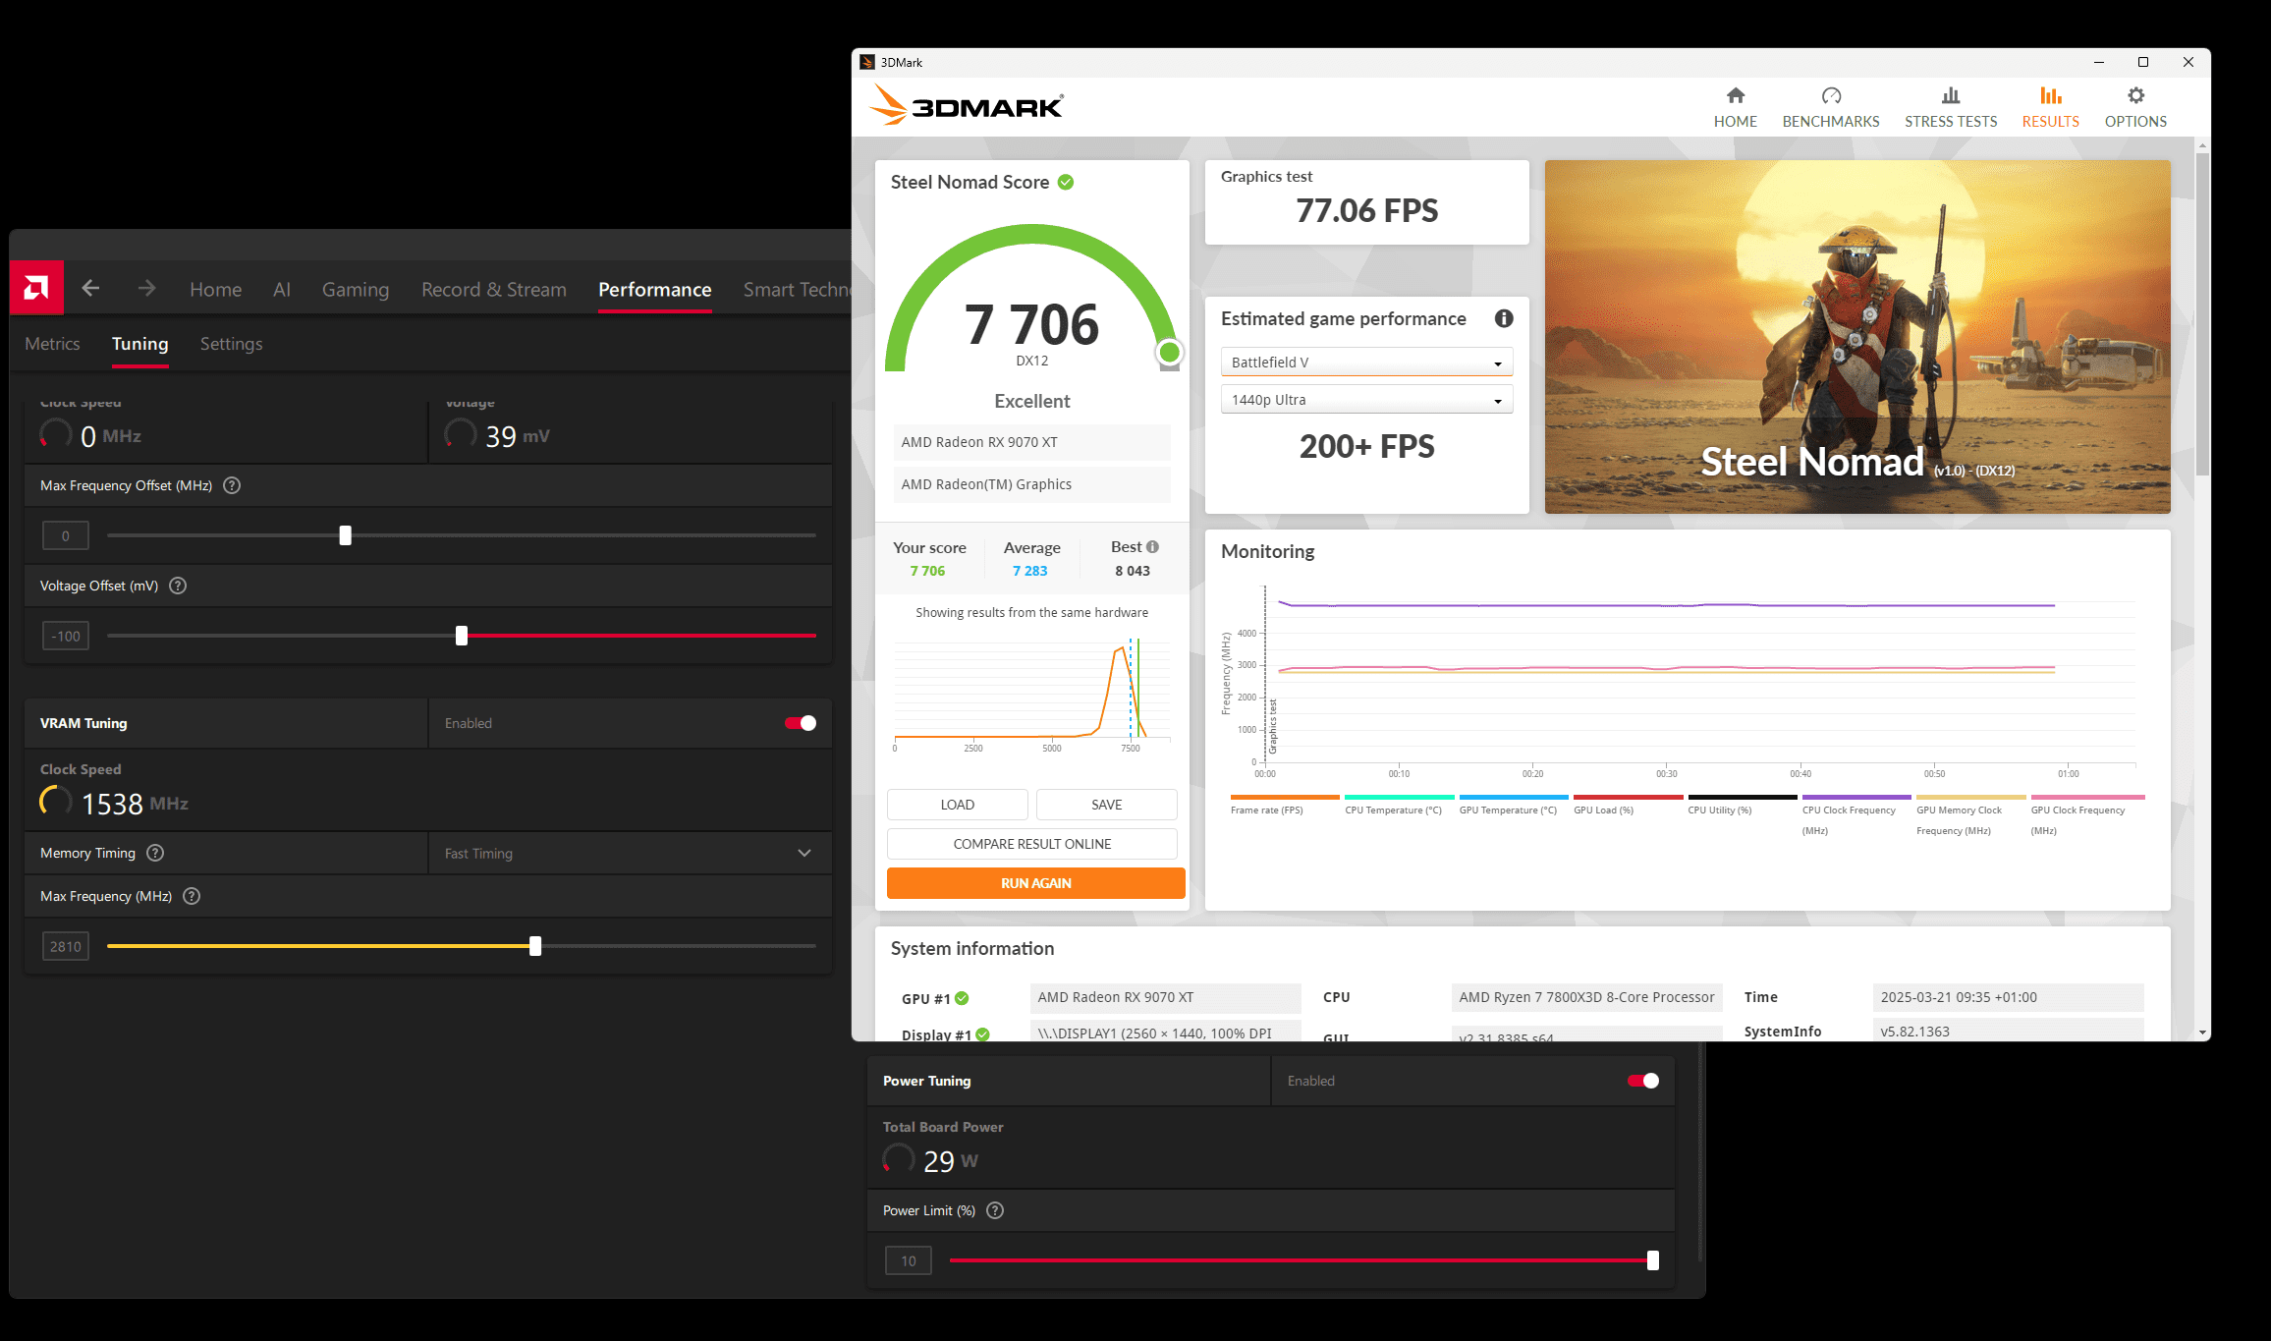Click the Power Limit slider handle
The height and width of the screenshot is (1341, 2271).
tap(1653, 1260)
